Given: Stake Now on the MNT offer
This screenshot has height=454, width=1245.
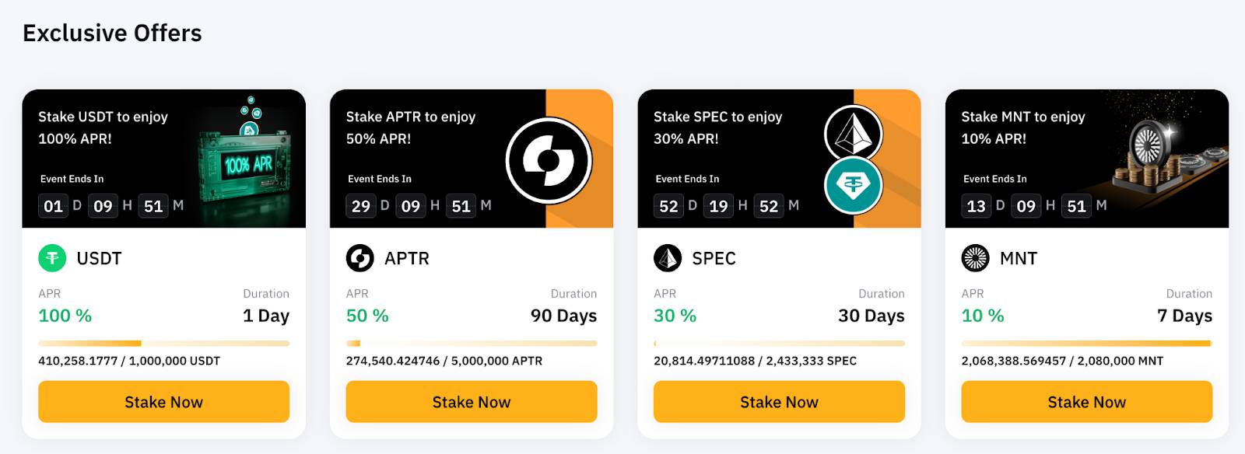Looking at the screenshot, I should coord(1087,402).
